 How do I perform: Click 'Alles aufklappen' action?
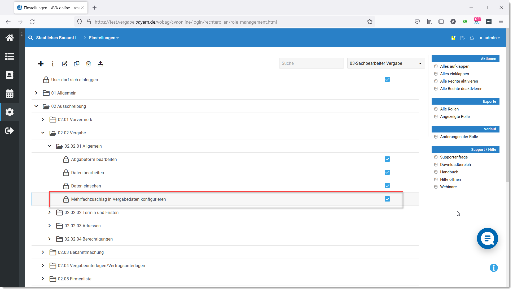(454, 66)
